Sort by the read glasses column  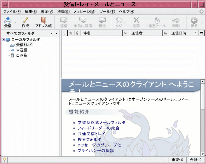pyautogui.click(x=125, y=33)
